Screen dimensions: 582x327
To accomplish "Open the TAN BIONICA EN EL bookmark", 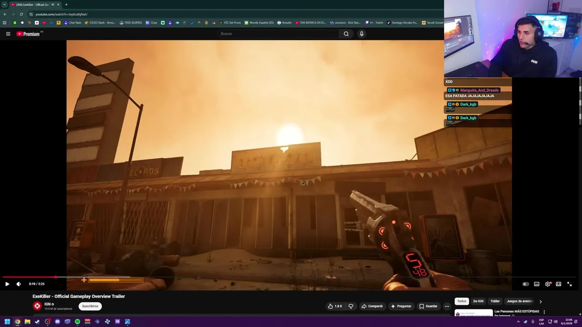I will pos(311,23).
